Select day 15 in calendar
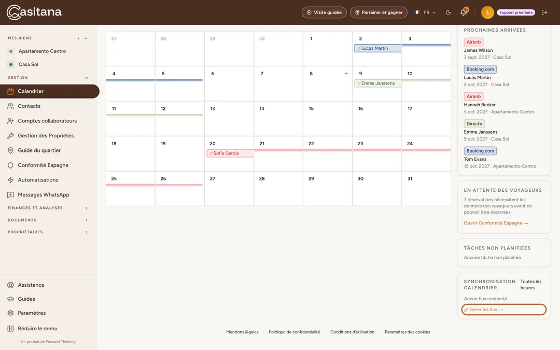This screenshot has width=560, height=350. (x=328, y=119)
